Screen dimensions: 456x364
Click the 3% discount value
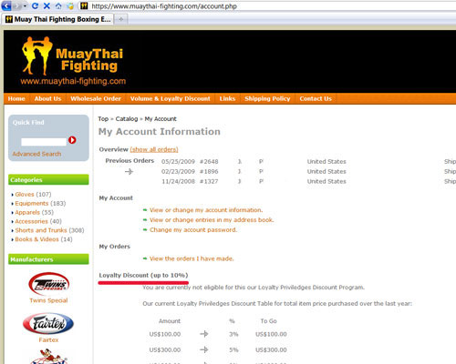[x=233, y=334]
